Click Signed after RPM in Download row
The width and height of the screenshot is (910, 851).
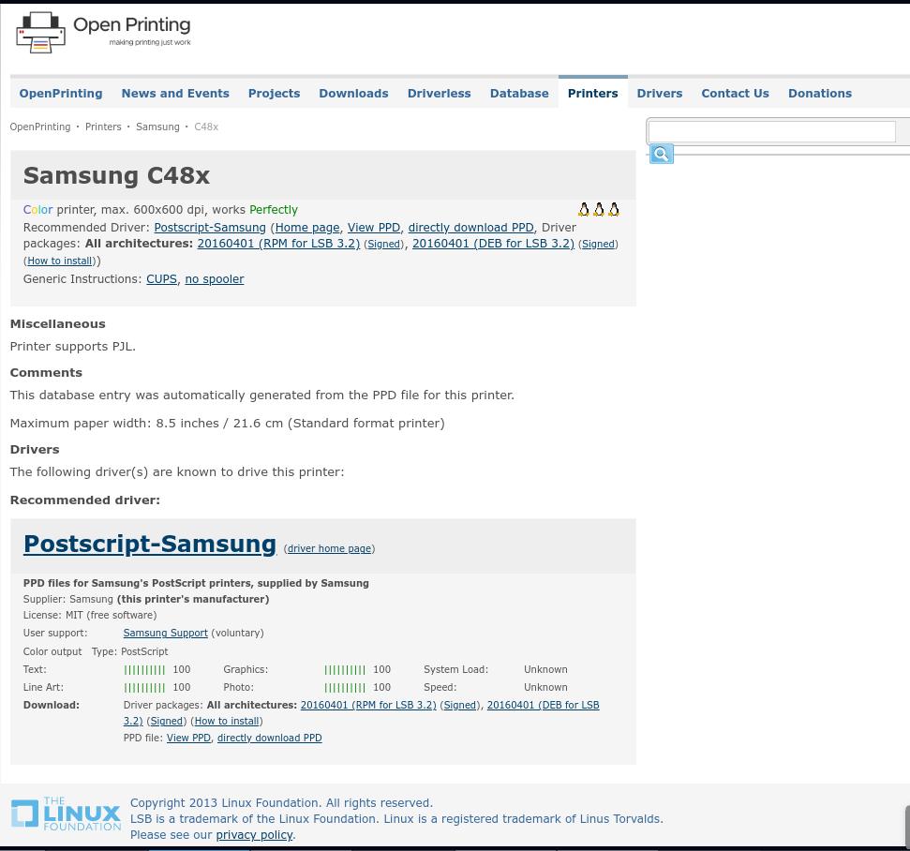459,706
